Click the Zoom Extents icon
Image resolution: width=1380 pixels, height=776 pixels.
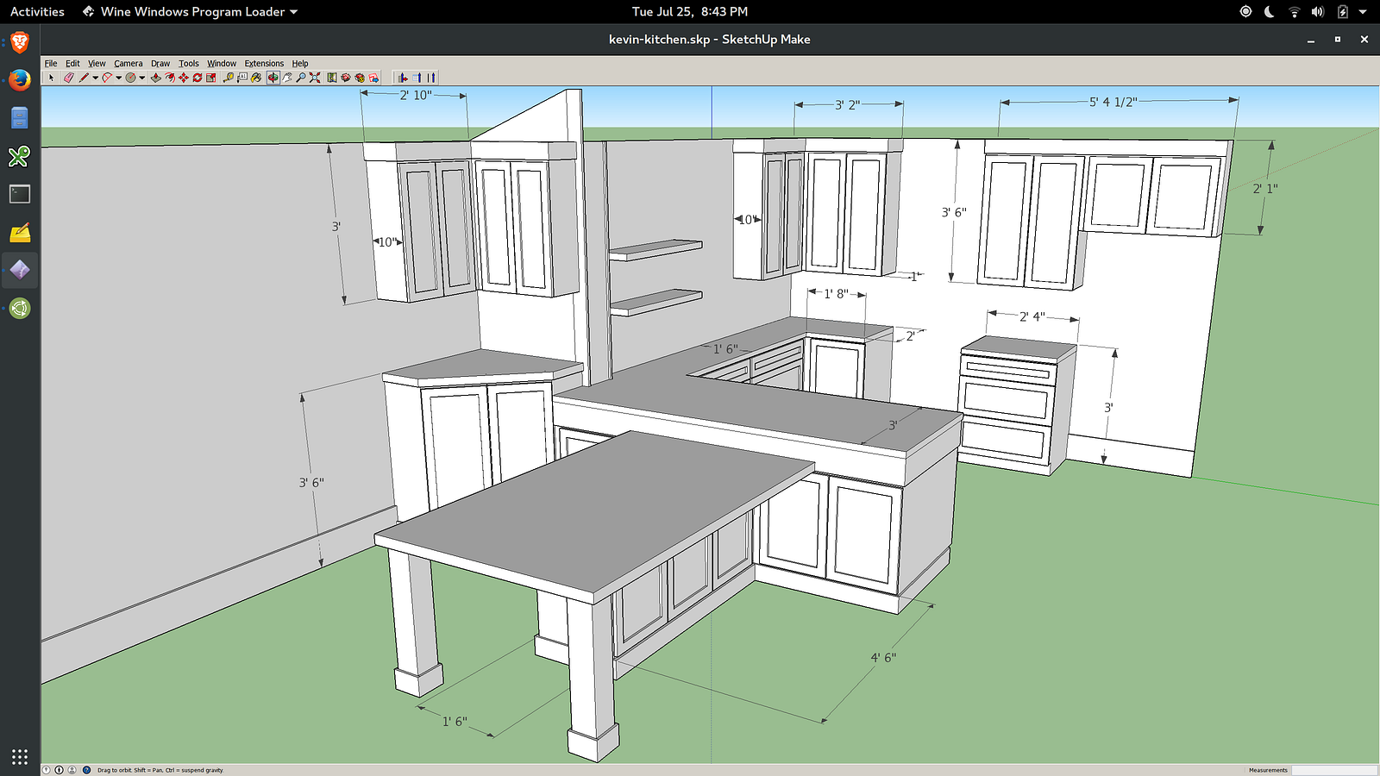(x=315, y=78)
